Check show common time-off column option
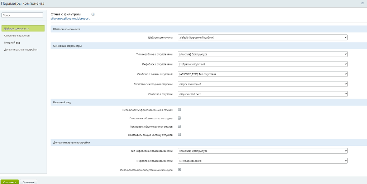This screenshot has width=367, height=184. click(x=180, y=126)
